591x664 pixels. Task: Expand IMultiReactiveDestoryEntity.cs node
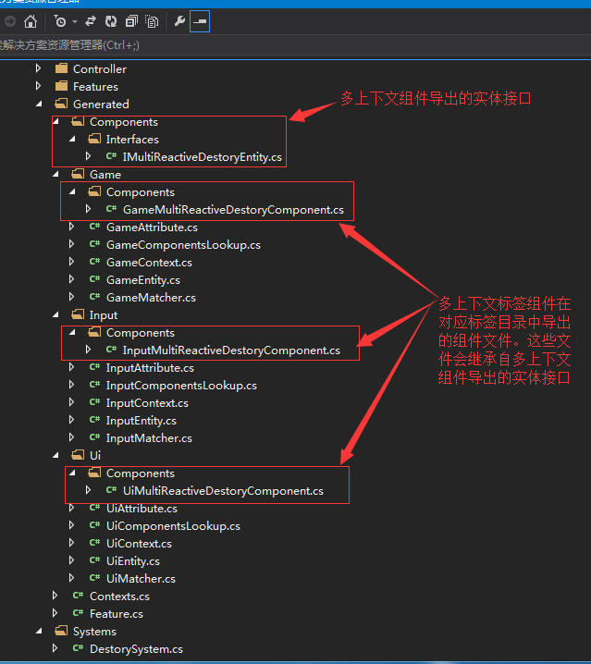[x=88, y=156]
